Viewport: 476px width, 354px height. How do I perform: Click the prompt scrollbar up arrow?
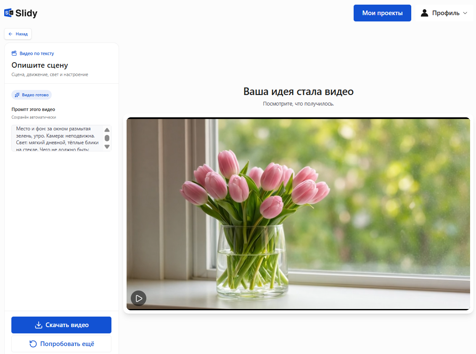[x=107, y=130]
